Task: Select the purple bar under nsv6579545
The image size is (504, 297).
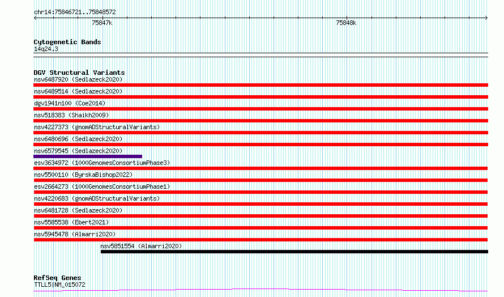Action: coord(88,156)
